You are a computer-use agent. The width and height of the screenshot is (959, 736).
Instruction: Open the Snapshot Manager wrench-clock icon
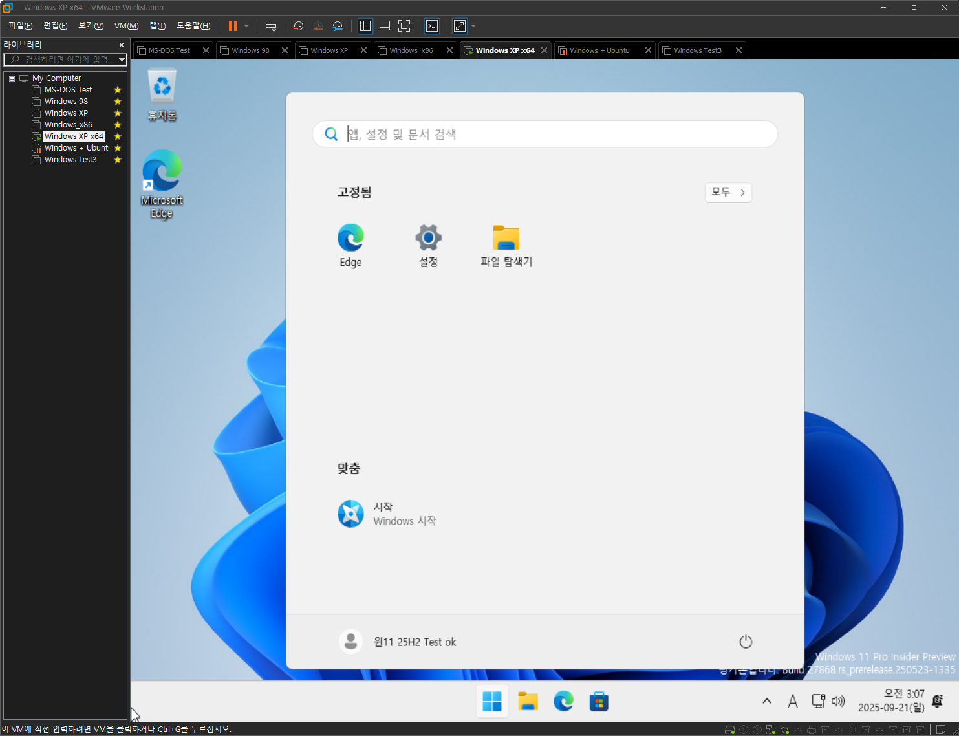click(338, 26)
